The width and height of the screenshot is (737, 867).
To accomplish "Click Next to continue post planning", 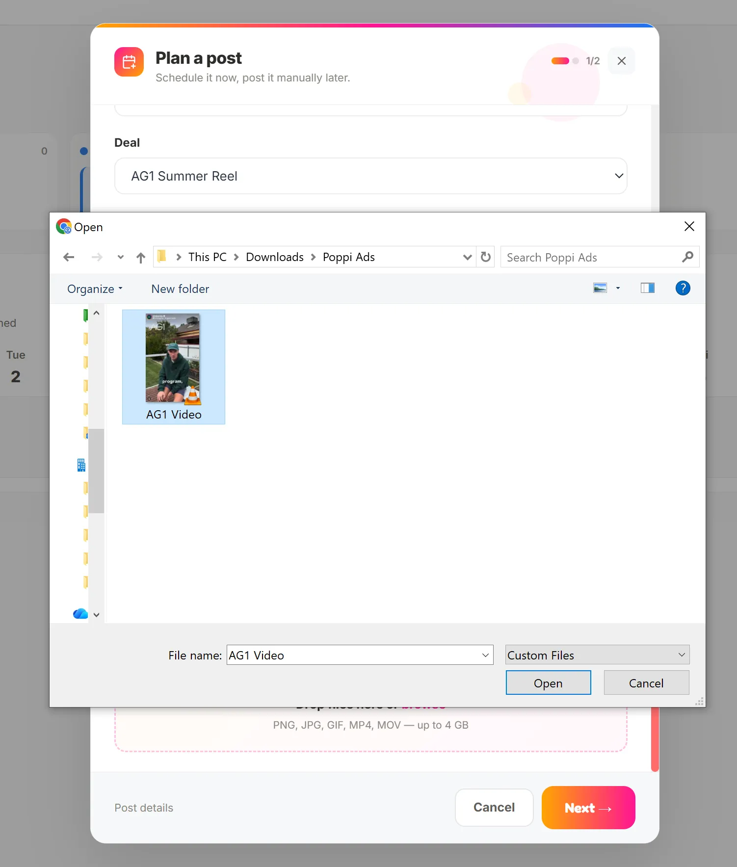I will [588, 808].
